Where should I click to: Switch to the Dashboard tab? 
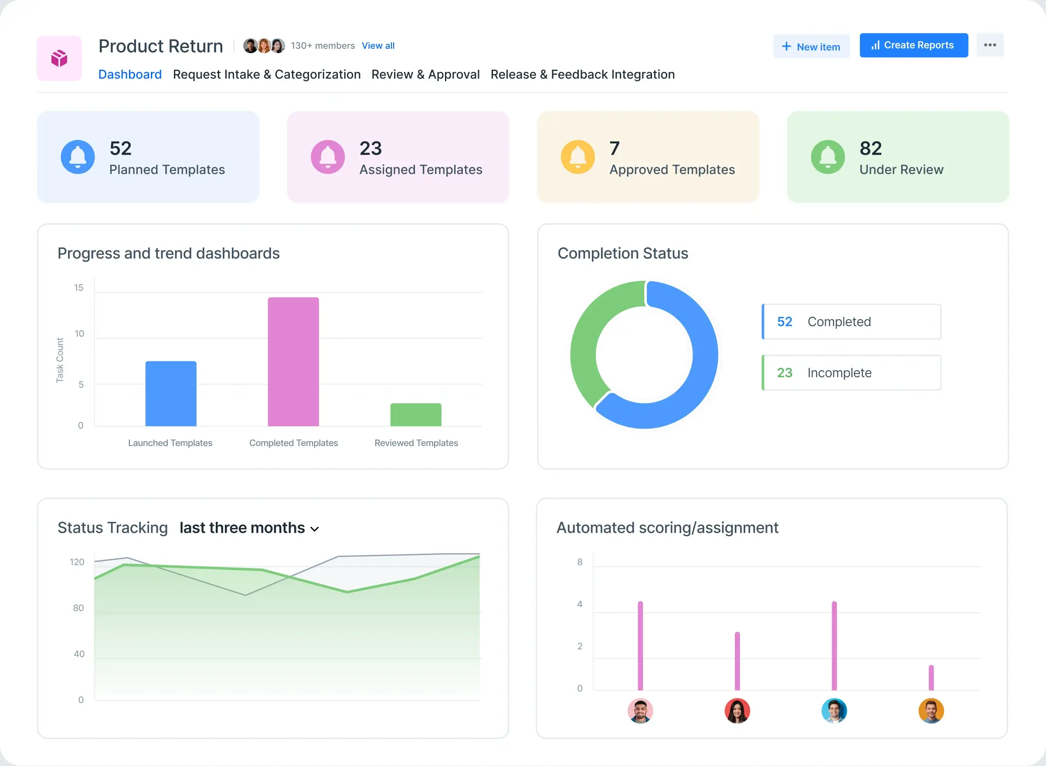coord(130,74)
